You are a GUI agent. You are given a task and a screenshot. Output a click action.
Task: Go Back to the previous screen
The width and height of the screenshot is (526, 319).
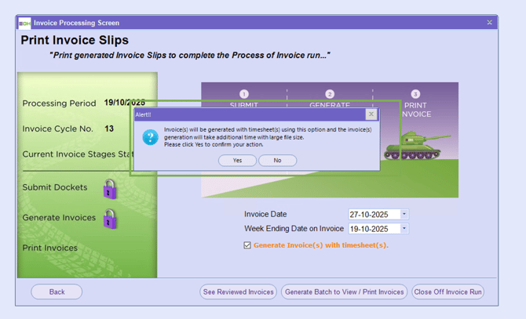click(x=57, y=292)
